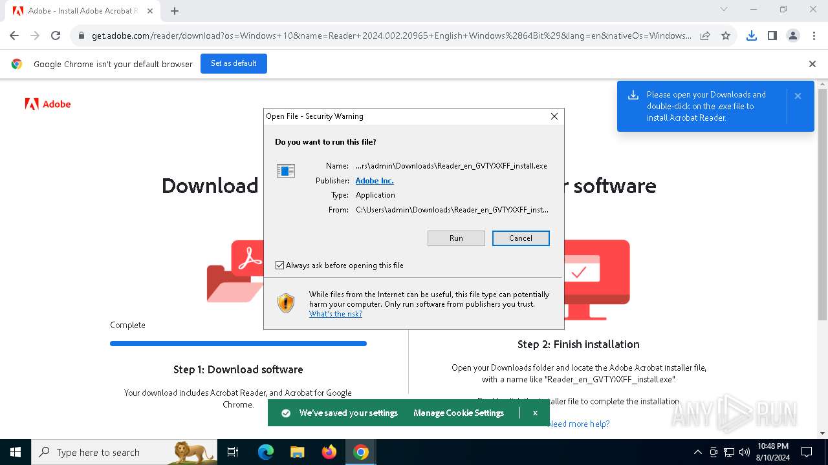Share this page via address bar icon
Viewport: 828px width, 465px height.
(705, 36)
